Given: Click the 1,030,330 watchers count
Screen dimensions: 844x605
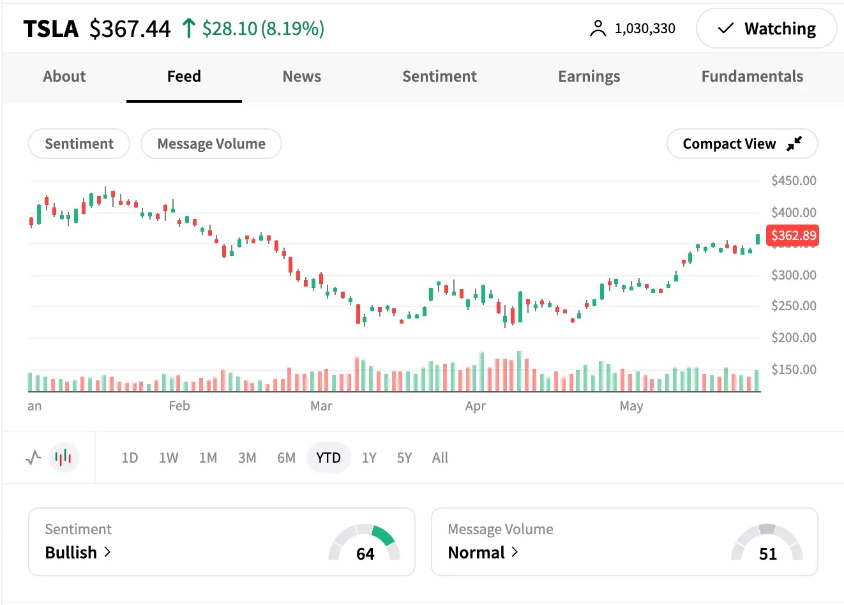Looking at the screenshot, I should tap(645, 29).
